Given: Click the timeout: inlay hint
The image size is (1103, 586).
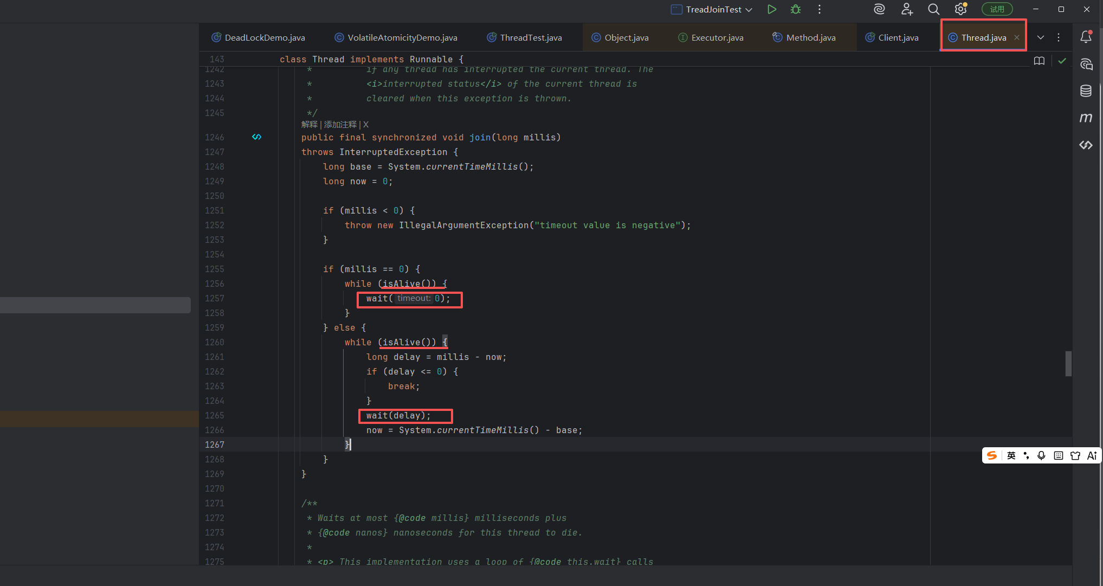Looking at the screenshot, I should tap(414, 298).
